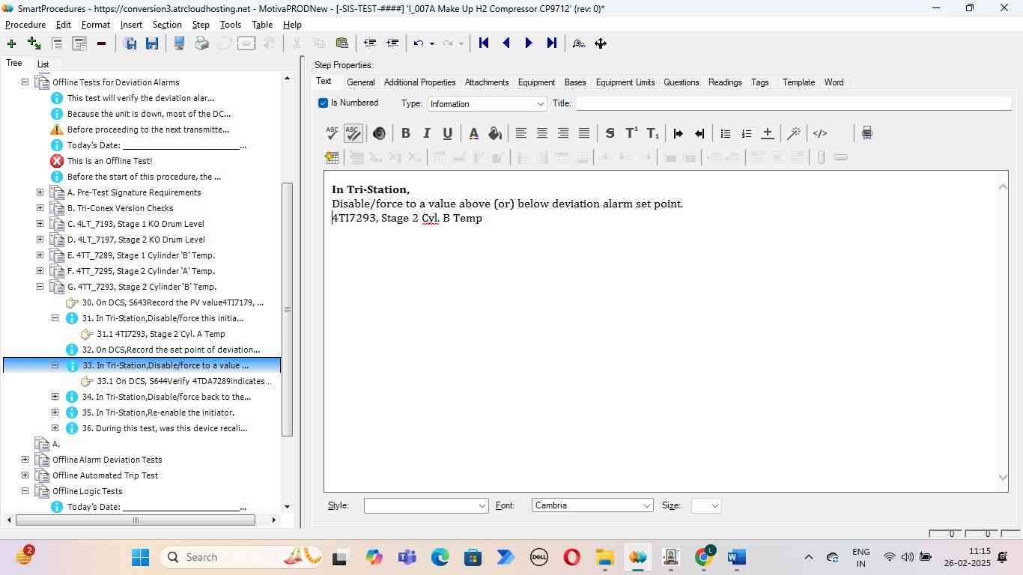
Task: Toggle bold formatting
Action: tap(405, 133)
